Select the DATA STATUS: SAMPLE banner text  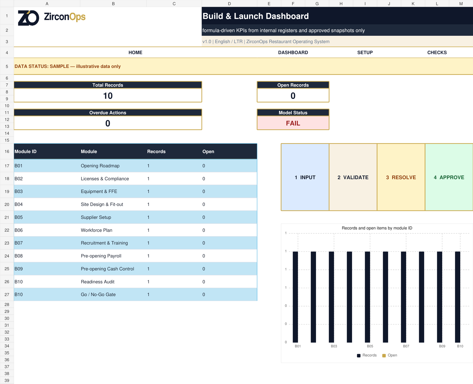(x=68, y=66)
